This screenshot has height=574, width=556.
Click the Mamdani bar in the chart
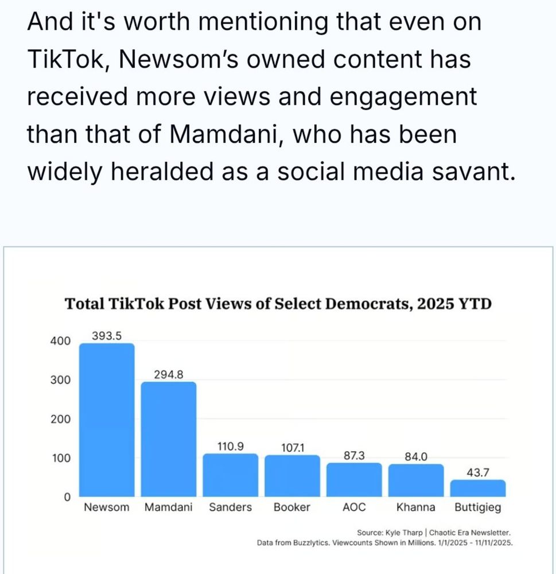[x=169, y=439]
